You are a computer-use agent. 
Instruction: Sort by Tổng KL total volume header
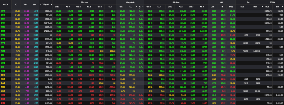(46, 4)
